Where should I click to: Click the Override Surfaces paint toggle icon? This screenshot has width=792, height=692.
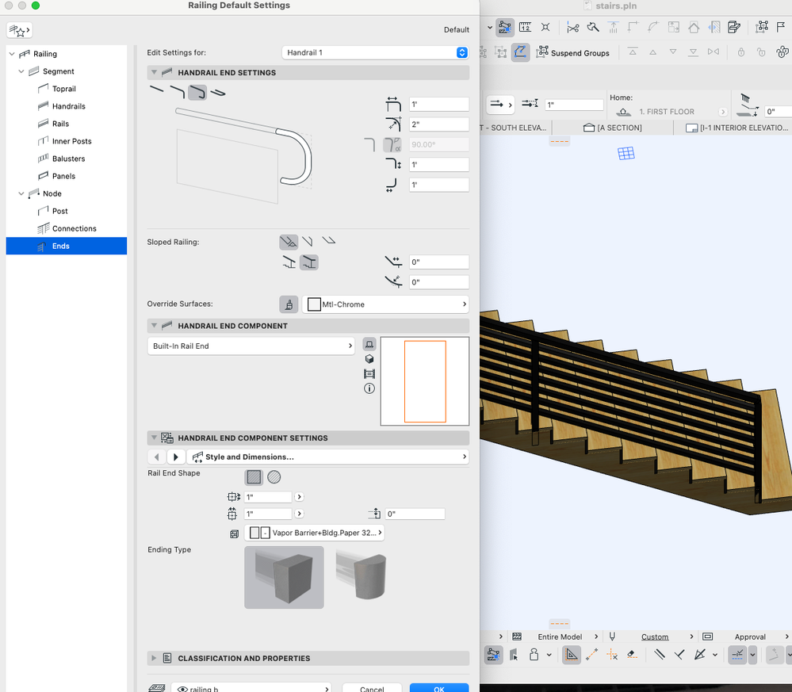(289, 304)
